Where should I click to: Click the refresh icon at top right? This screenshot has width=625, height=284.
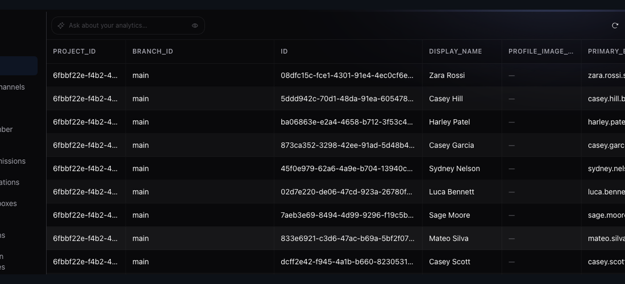[615, 26]
